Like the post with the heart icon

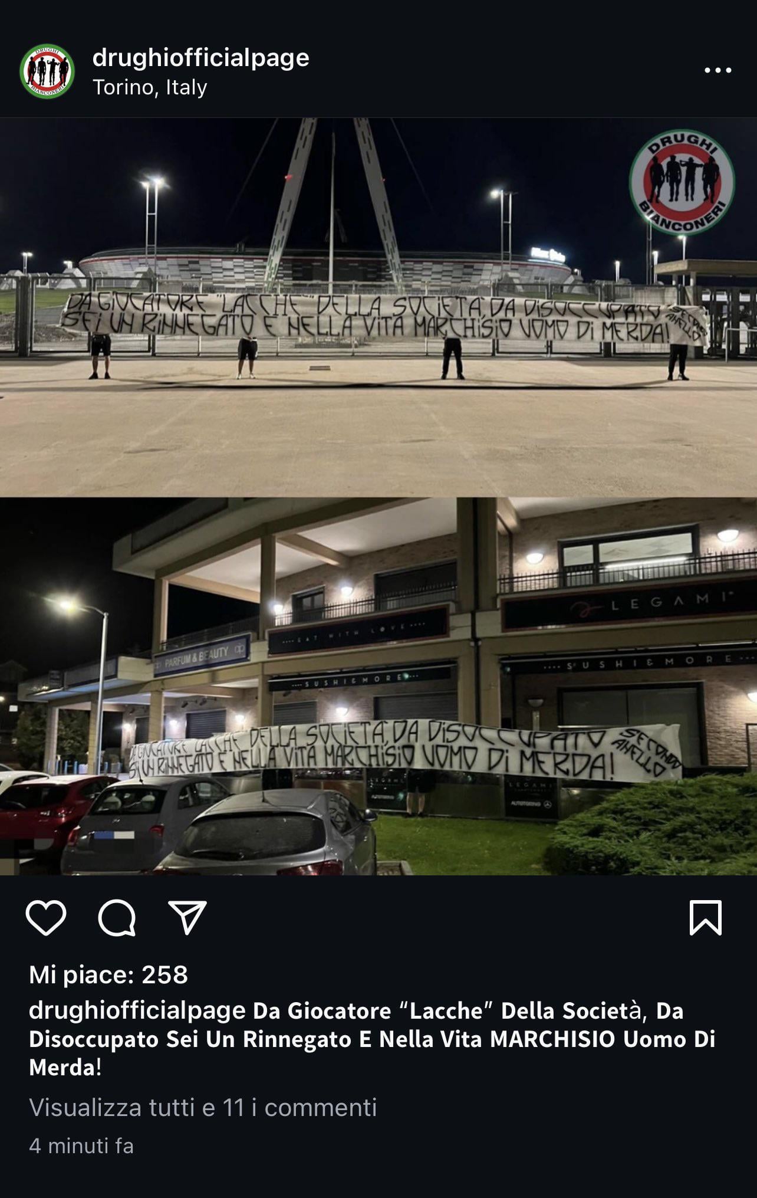coord(45,918)
